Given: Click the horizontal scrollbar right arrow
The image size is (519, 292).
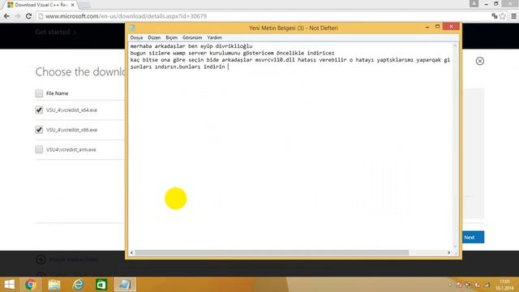Looking at the screenshot, I should (448, 252).
